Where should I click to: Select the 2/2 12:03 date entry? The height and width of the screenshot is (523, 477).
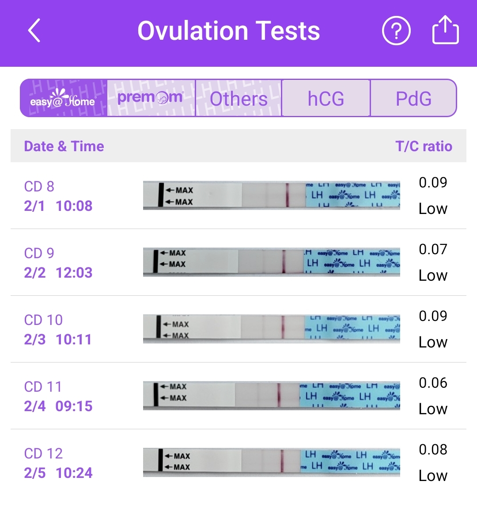58,272
